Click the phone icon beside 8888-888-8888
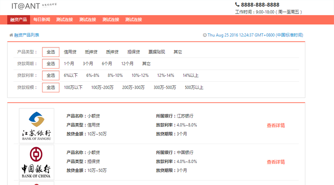Screen dimensions: 334x185 coord(237,4)
